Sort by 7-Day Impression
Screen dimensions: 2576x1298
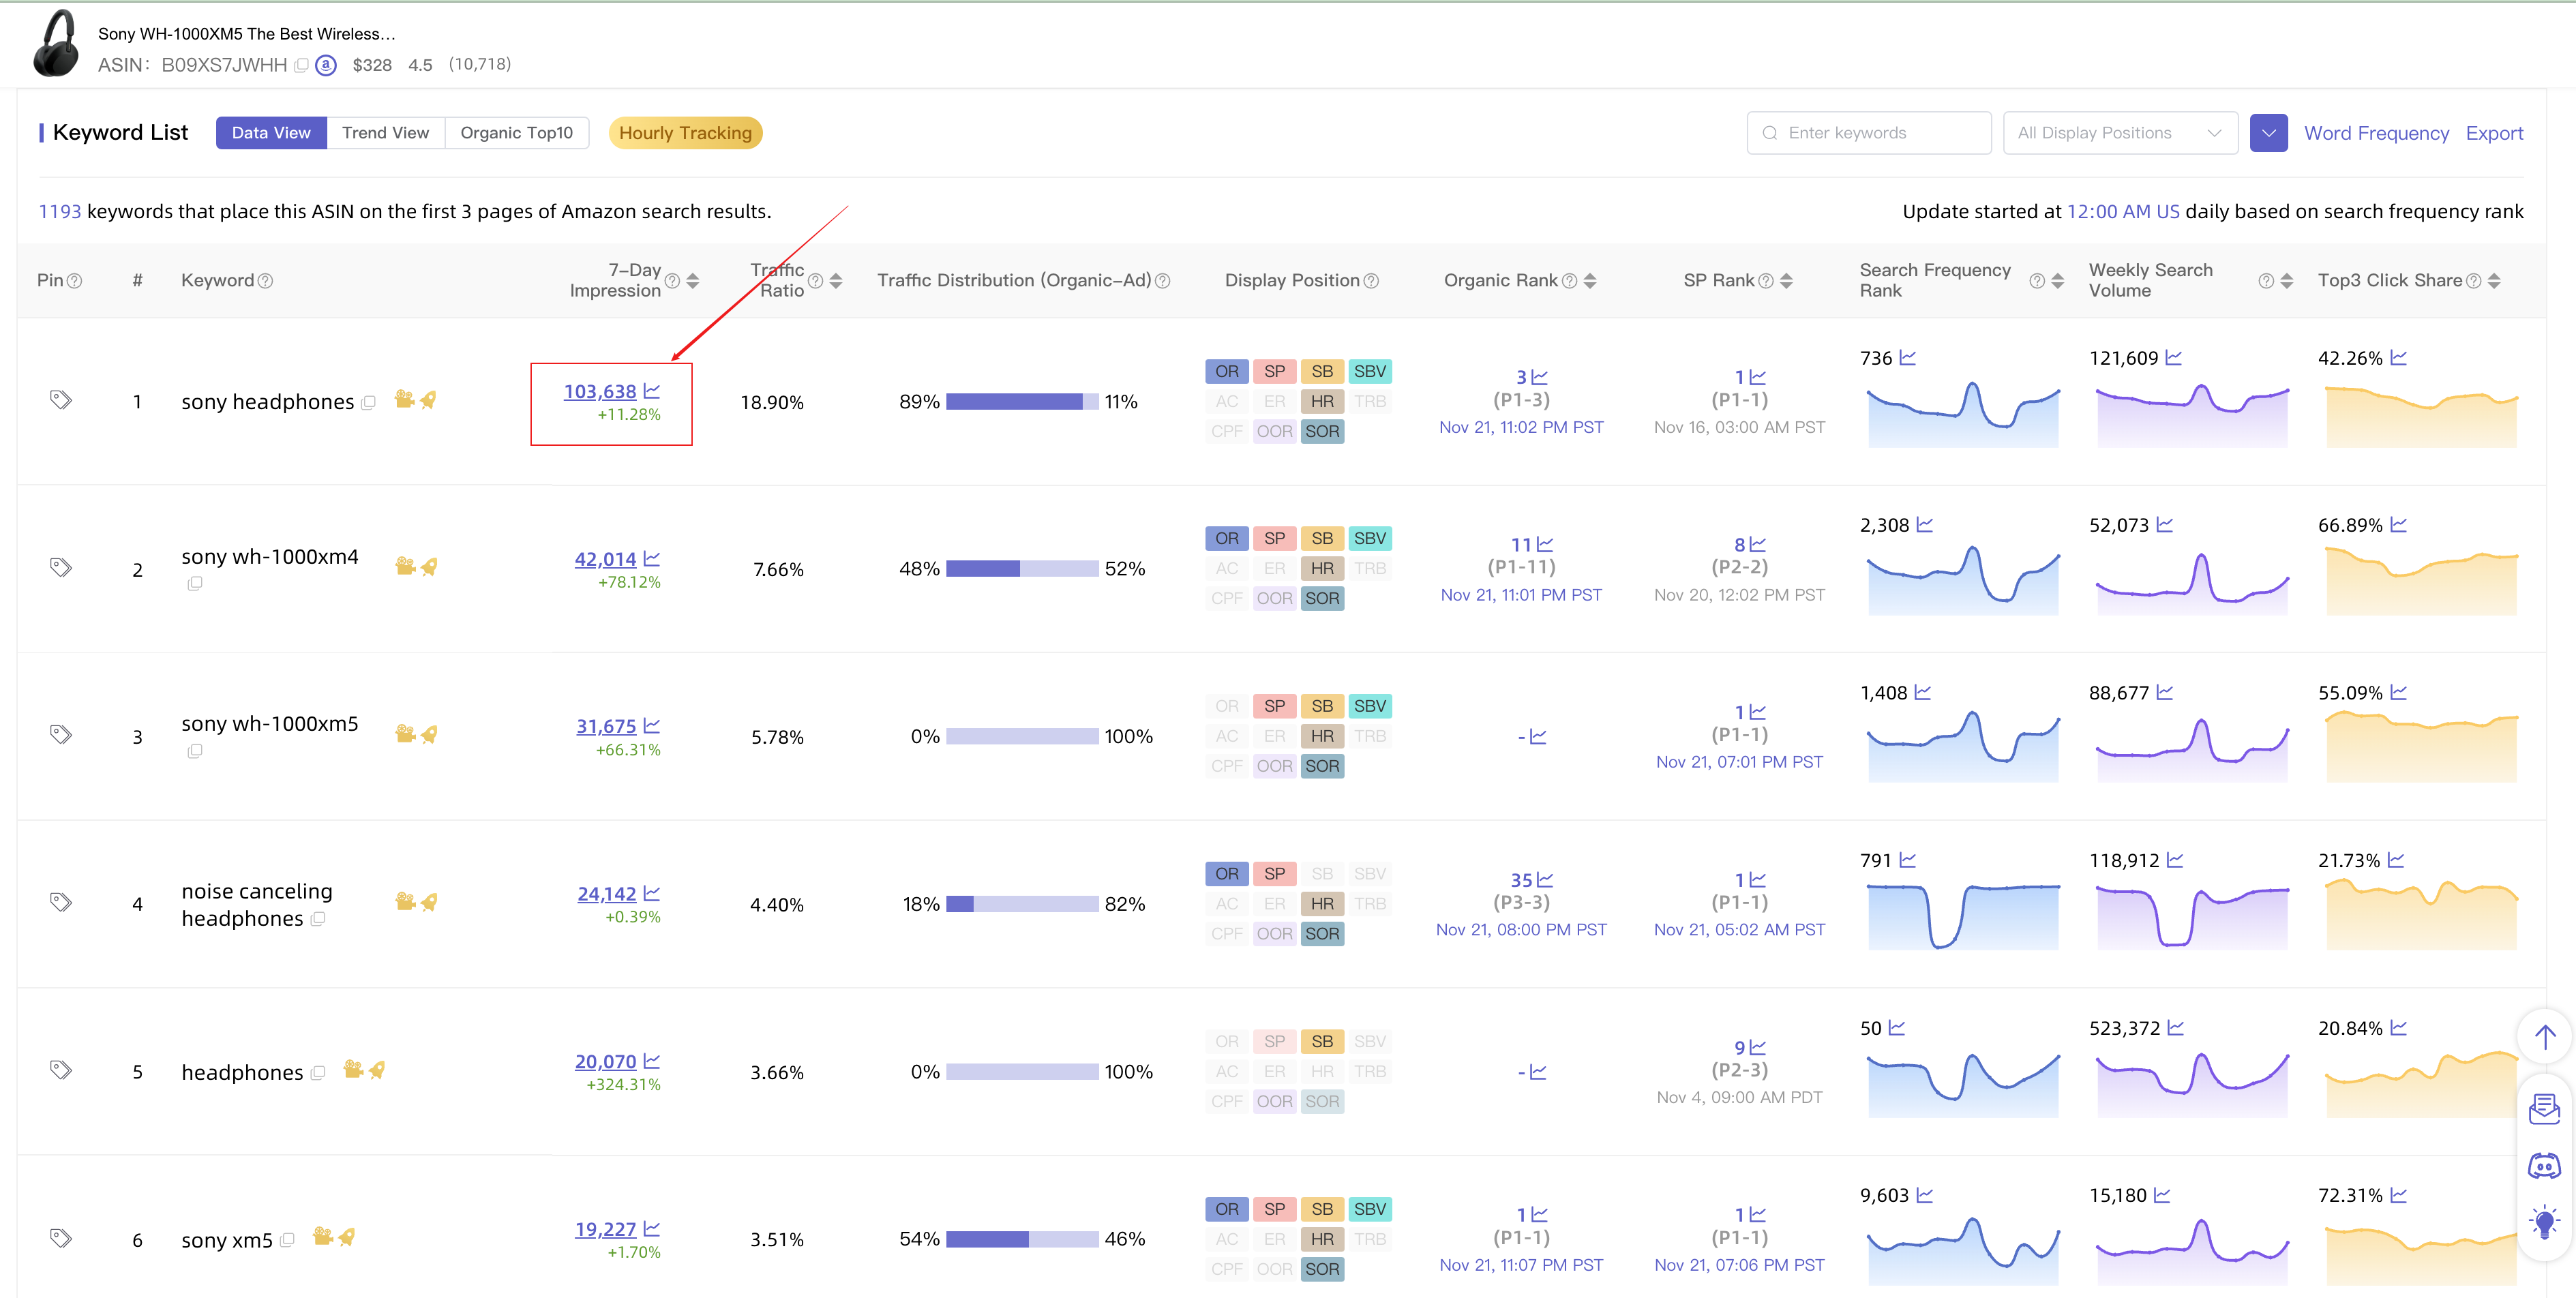(x=692, y=281)
